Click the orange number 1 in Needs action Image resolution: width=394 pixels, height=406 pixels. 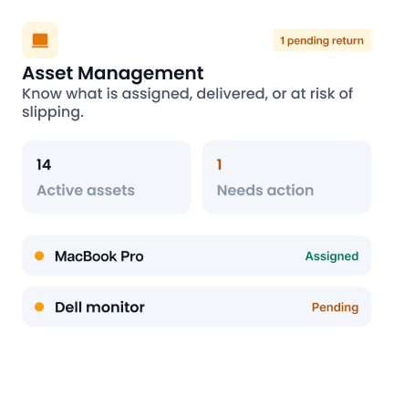tap(219, 164)
